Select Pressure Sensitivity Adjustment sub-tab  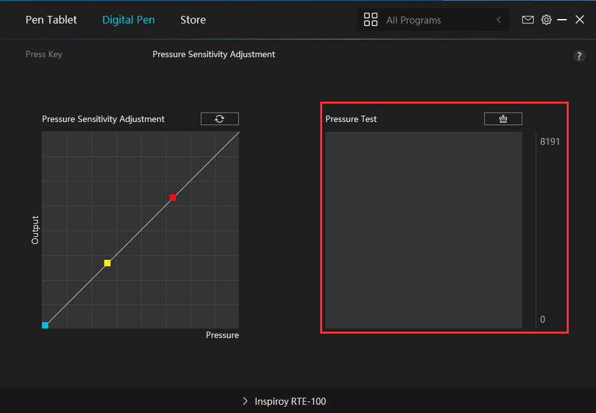click(213, 54)
